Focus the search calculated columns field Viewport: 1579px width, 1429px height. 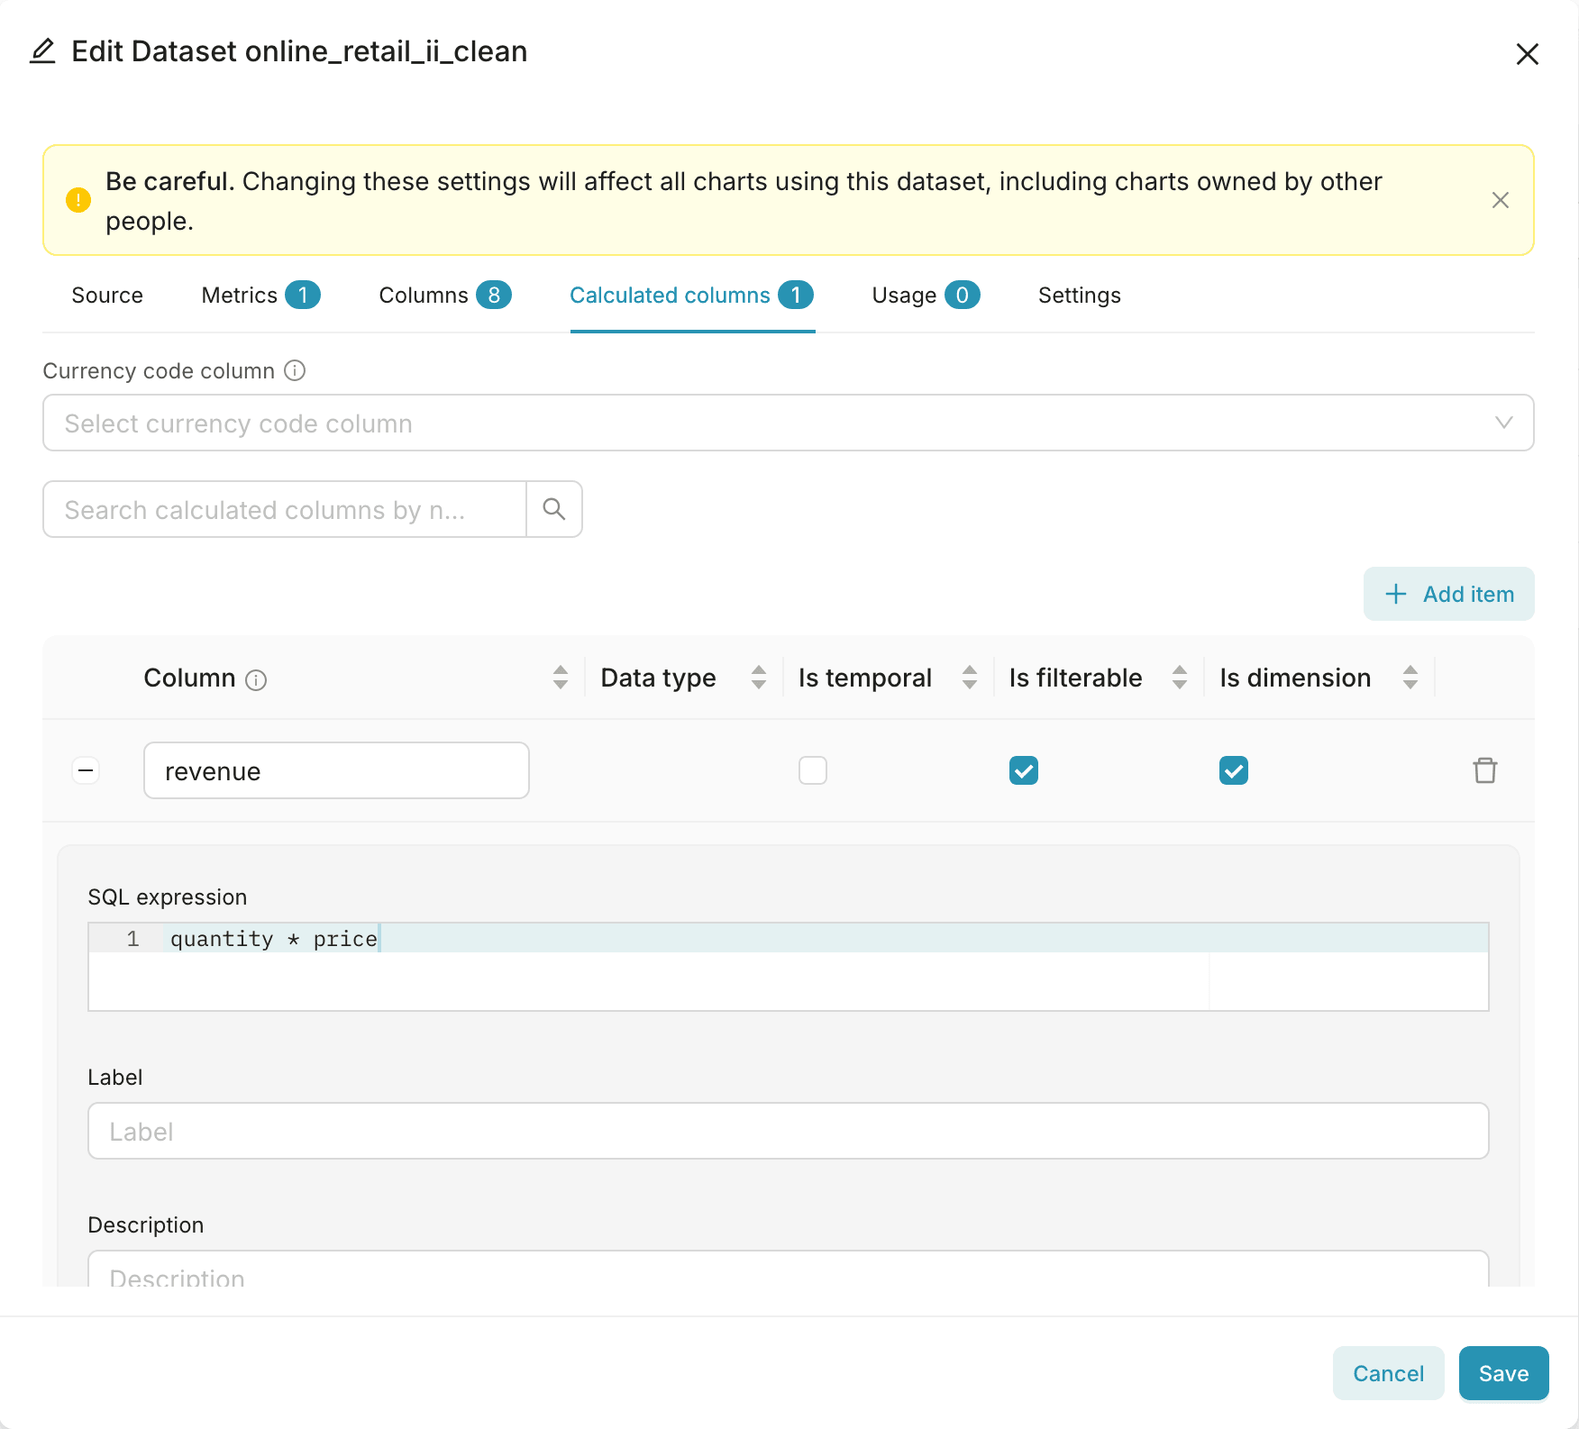285,509
